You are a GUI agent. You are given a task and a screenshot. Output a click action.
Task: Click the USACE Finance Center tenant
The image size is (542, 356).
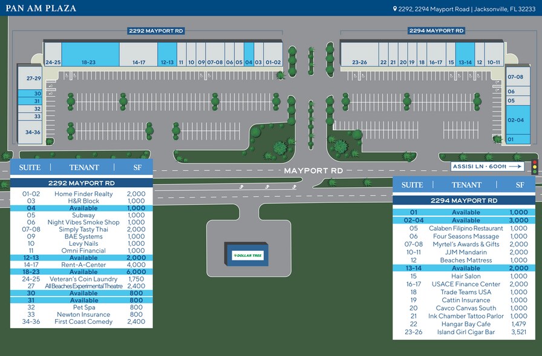466,284
